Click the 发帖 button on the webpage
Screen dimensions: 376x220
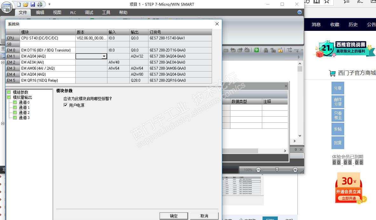338,129
